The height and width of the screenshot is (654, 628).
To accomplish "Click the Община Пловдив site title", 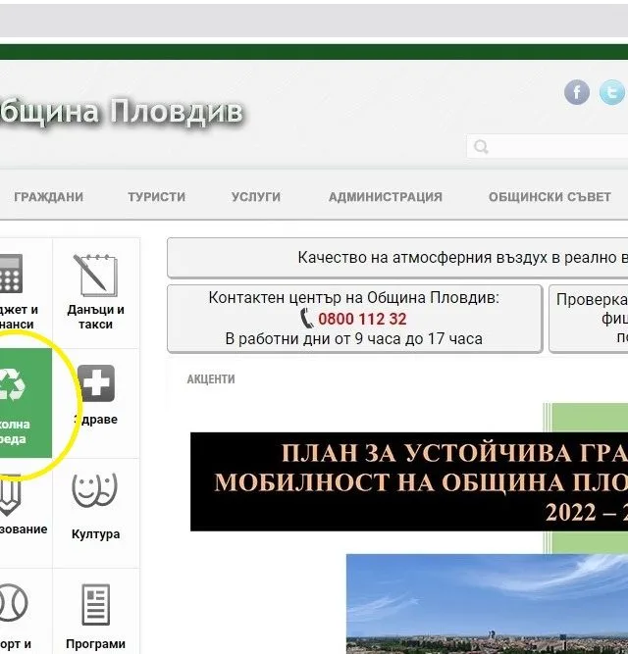I will pos(121,112).
